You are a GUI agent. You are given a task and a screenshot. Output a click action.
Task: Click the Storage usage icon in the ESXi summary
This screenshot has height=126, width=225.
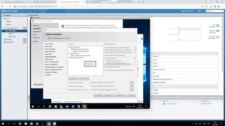218,37
